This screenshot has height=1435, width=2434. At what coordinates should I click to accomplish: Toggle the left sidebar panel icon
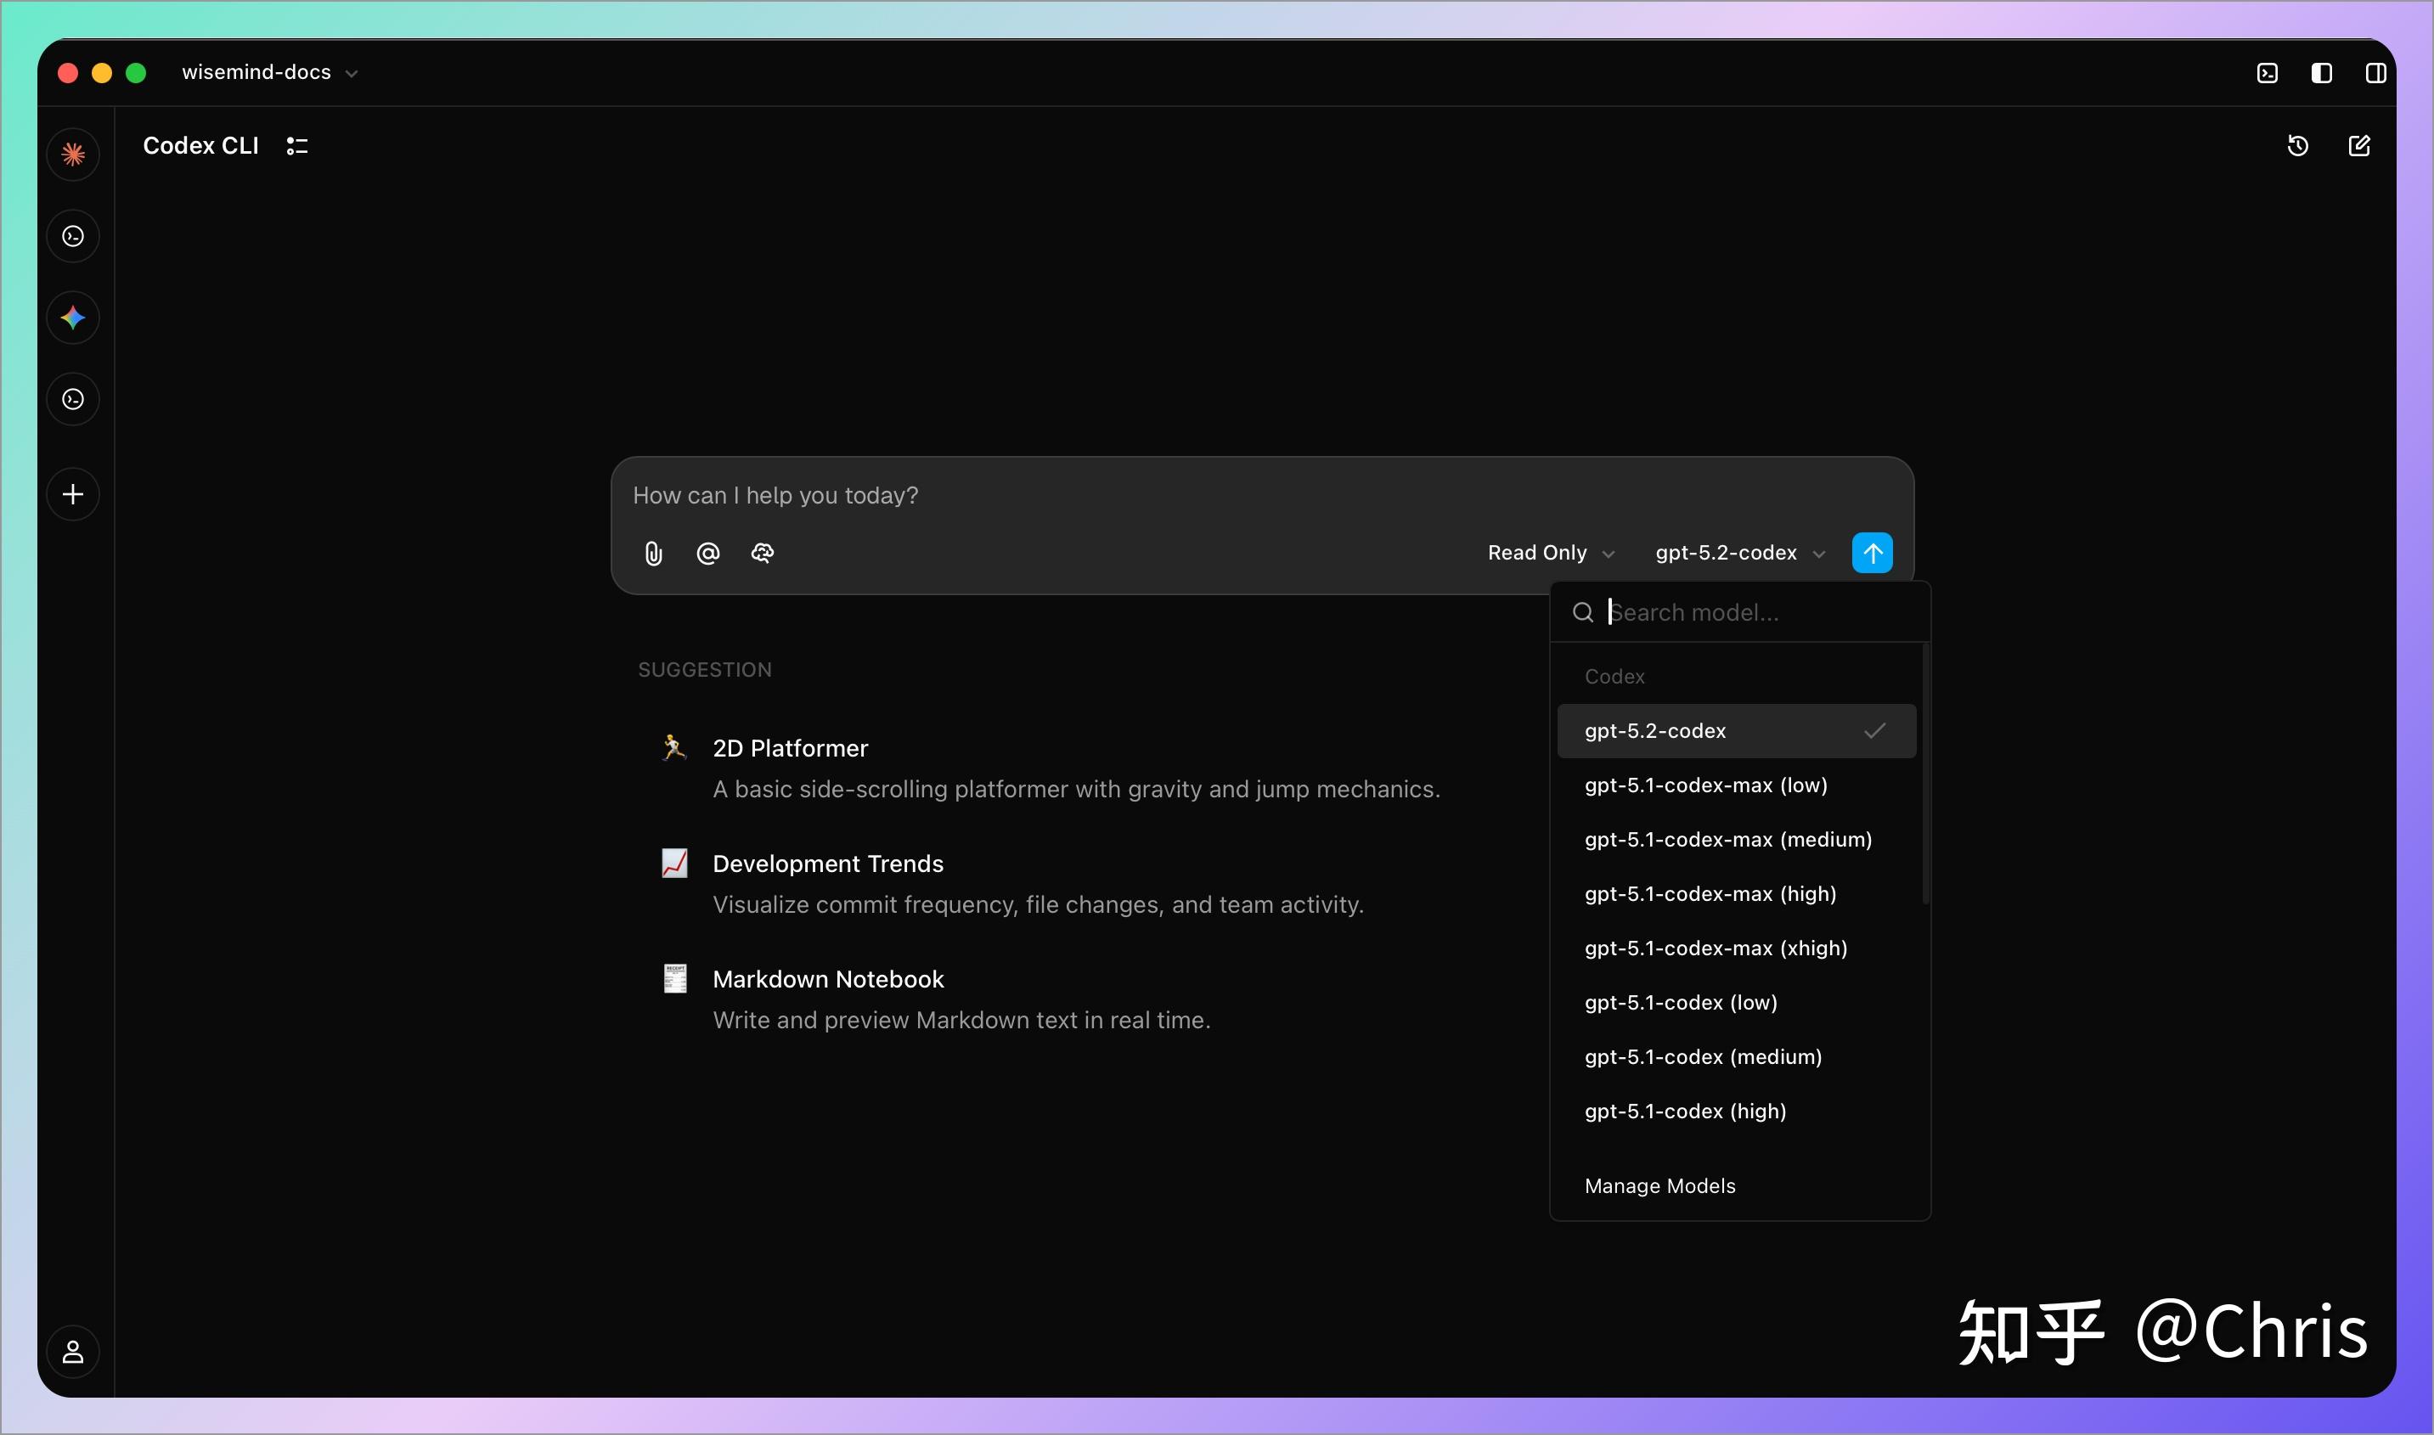tap(2321, 74)
